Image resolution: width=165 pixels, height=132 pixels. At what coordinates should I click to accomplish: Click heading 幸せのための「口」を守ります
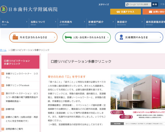67,77
